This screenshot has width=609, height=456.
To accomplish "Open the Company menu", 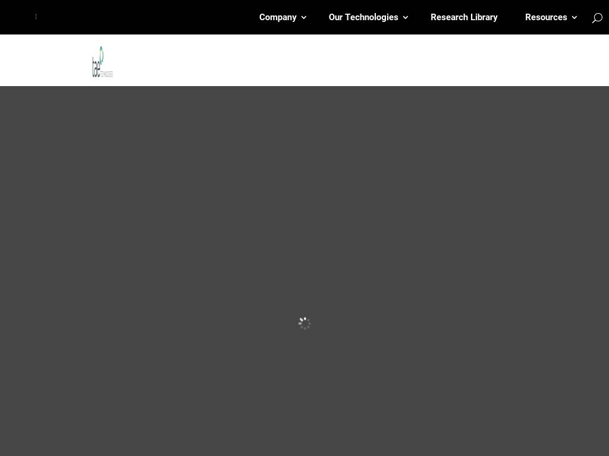I will (x=278, y=17).
